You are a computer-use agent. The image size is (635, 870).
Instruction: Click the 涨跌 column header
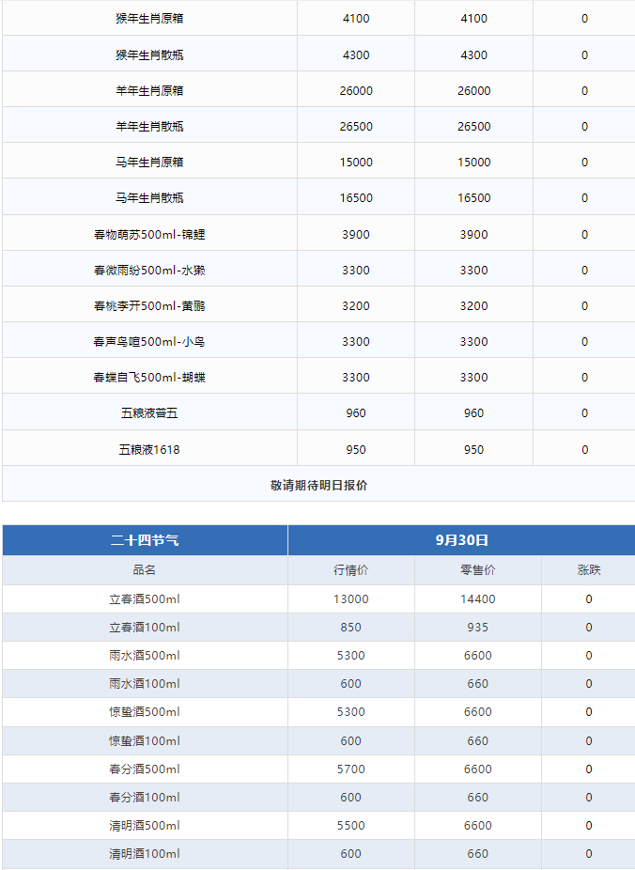coord(589,570)
